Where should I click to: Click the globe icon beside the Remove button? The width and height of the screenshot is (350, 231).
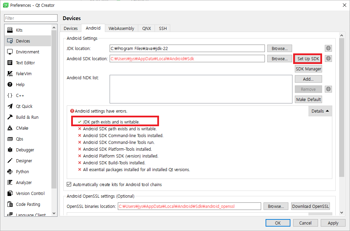(x=328, y=89)
